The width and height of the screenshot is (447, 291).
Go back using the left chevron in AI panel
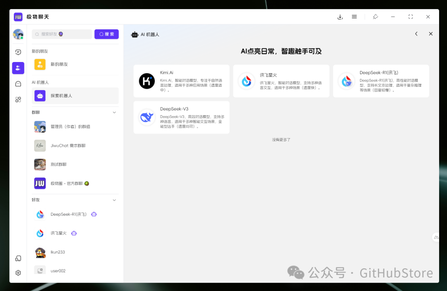[x=416, y=34]
